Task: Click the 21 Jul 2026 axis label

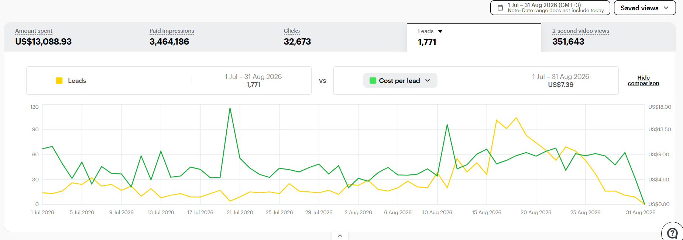Action: tap(240, 212)
